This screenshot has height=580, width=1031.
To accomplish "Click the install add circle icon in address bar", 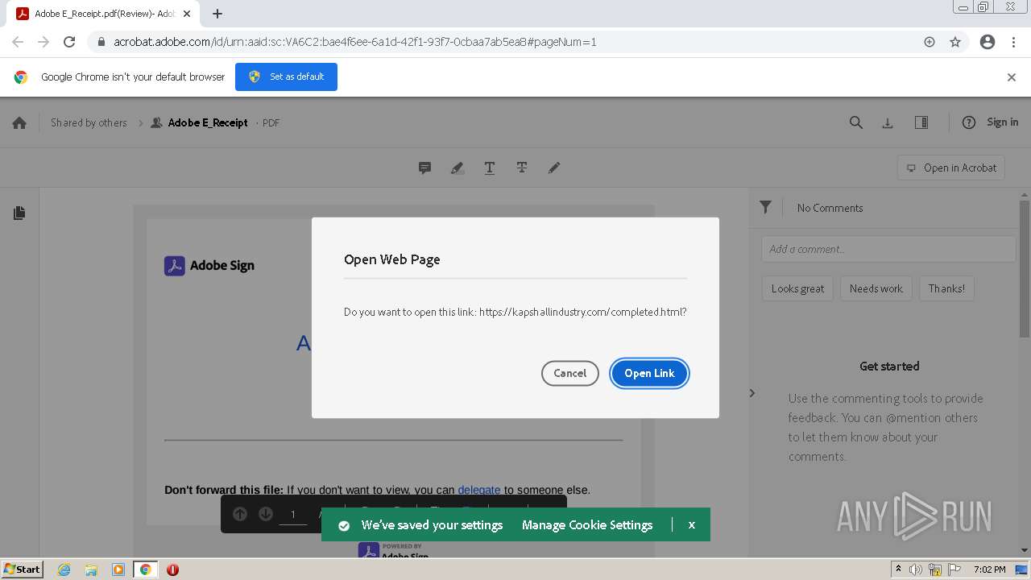I will (x=930, y=42).
